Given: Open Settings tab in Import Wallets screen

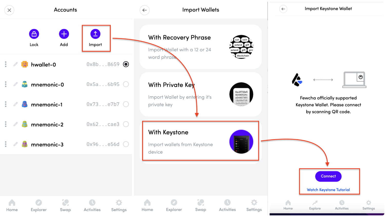Looking at the screenshot, I should 254,205.
